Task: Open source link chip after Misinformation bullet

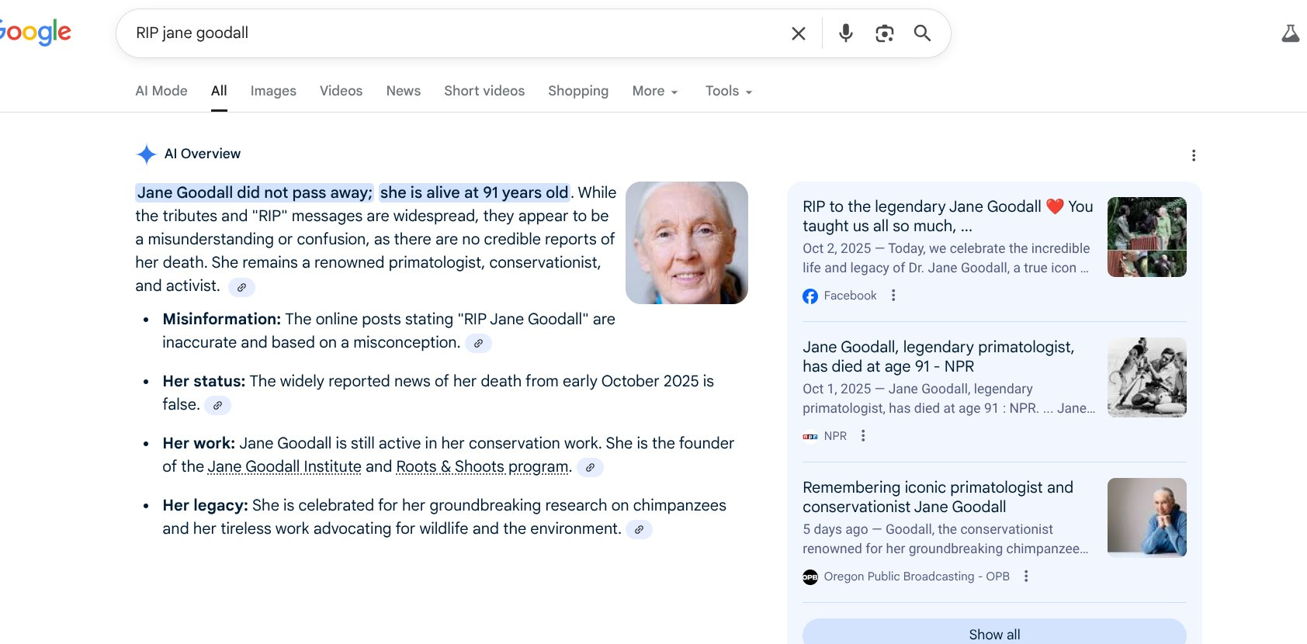Action: pos(478,343)
